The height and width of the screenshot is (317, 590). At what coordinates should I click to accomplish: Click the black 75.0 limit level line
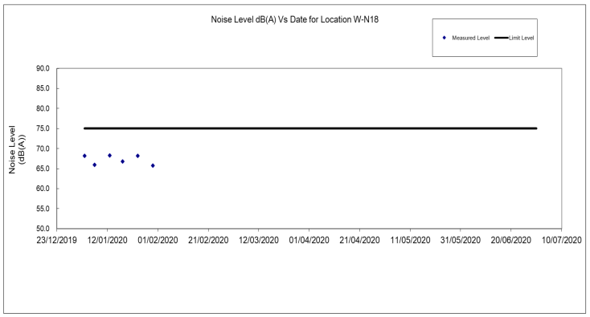pos(310,128)
